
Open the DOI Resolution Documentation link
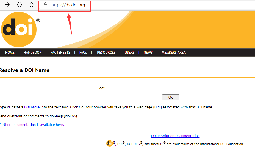pos(175,136)
